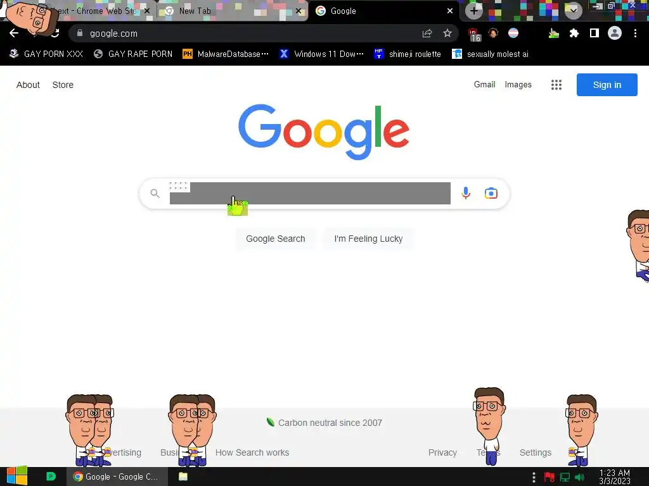Start voice search with microphone icon

click(x=466, y=193)
